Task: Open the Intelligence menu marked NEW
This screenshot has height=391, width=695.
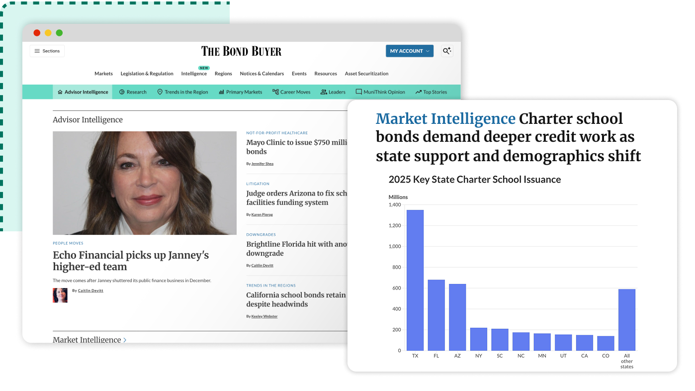Action: pos(194,74)
